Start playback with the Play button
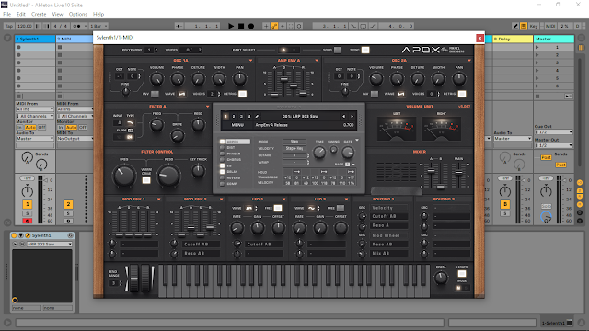Viewport: 589px width, 331px height. coord(231,26)
